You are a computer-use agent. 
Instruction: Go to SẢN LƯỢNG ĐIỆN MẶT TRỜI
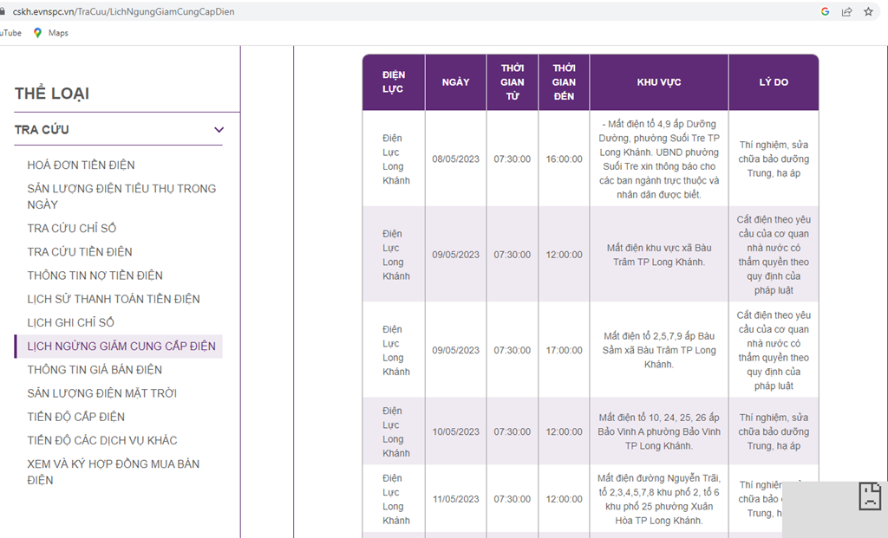point(101,393)
